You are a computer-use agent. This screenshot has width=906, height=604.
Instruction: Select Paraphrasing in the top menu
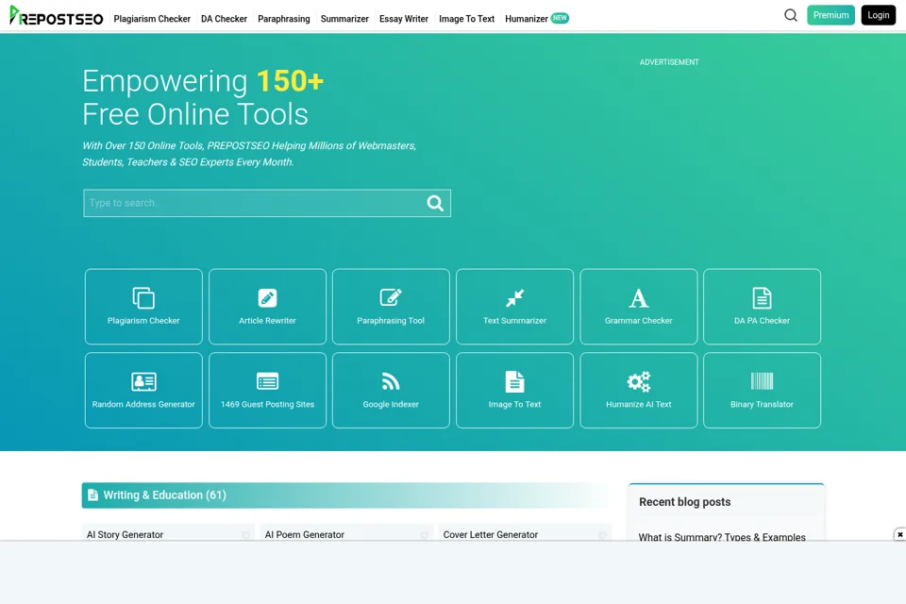point(284,19)
